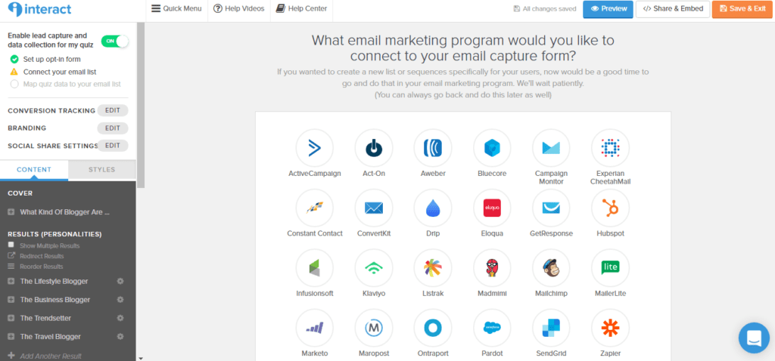775x361 pixels.
Task: Pick the Aweber integration icon
Action: pos(432,148)
